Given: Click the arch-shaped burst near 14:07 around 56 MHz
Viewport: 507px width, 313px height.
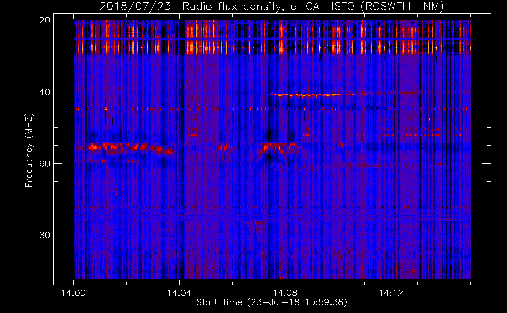Looking at the screenshot, I should tap(278, 149).
